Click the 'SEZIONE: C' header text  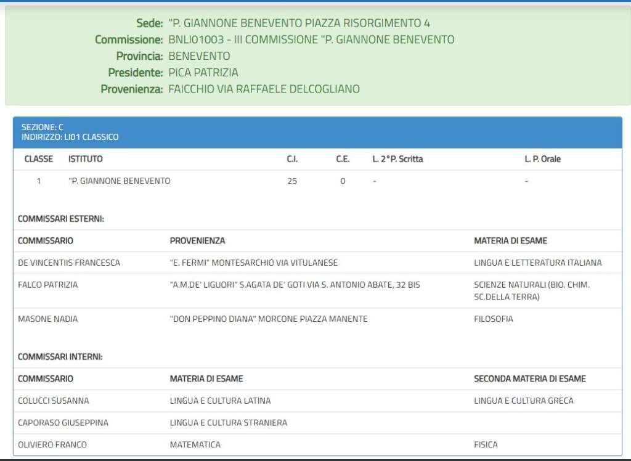coord(43,127)
